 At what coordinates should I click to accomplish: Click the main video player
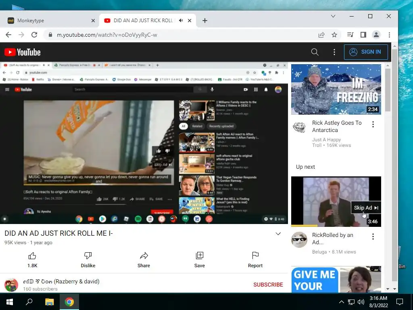coord(144,143)
